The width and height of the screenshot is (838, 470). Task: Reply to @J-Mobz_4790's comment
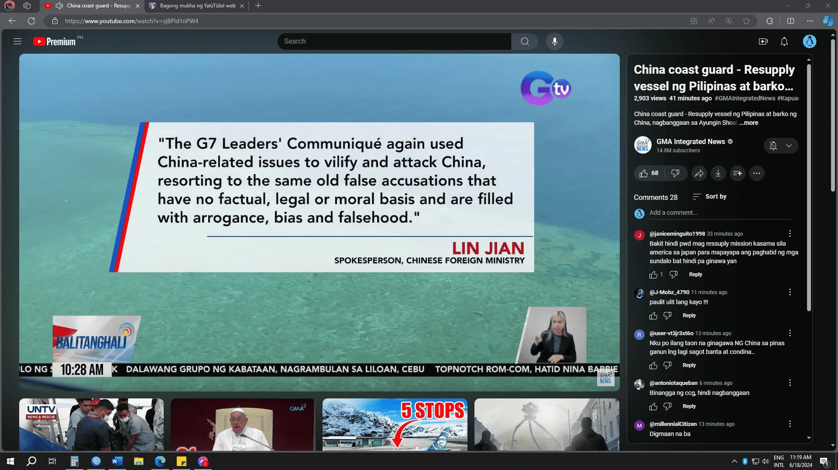point(689,316)
